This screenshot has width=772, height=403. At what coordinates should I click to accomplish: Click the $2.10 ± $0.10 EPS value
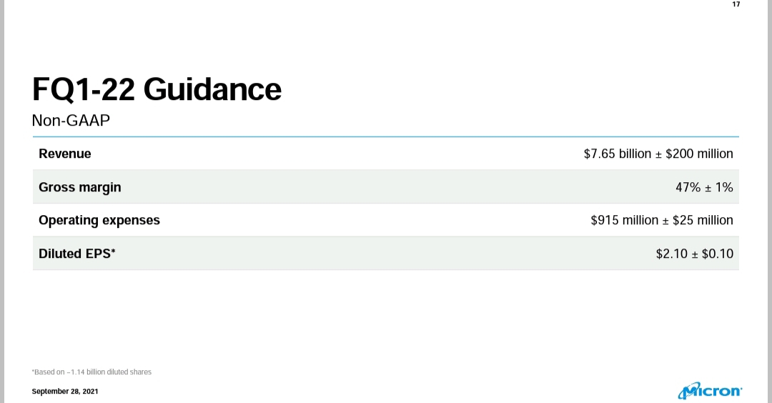tap(694, 254)
